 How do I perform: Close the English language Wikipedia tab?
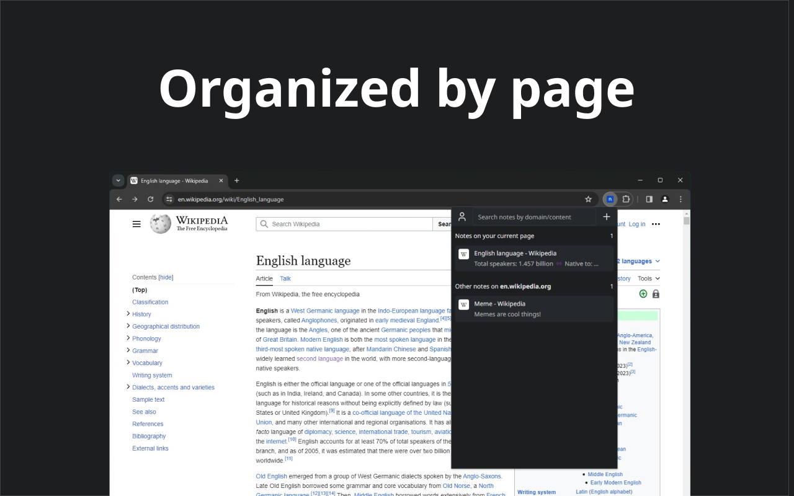click(221, 180)
